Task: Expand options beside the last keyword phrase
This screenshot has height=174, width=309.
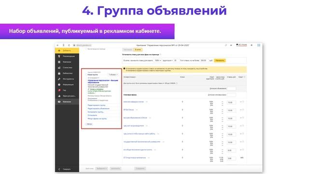Action: pyautogui.click(x=149, y=158)
